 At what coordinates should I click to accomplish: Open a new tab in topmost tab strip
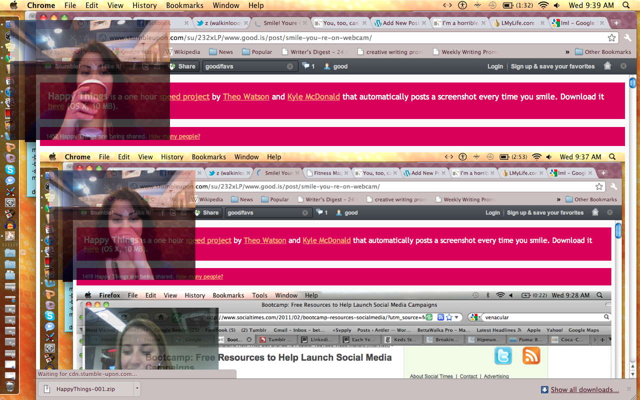click(616, 23)
